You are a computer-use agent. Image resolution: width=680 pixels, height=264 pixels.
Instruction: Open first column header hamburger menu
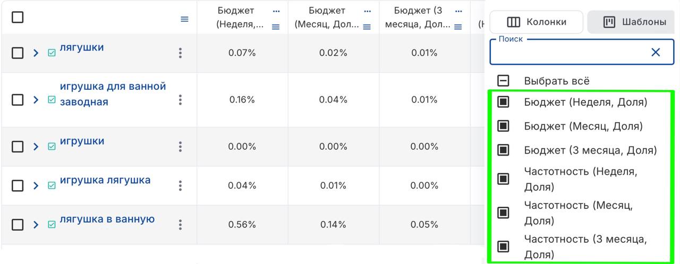(x=184, y=19)
